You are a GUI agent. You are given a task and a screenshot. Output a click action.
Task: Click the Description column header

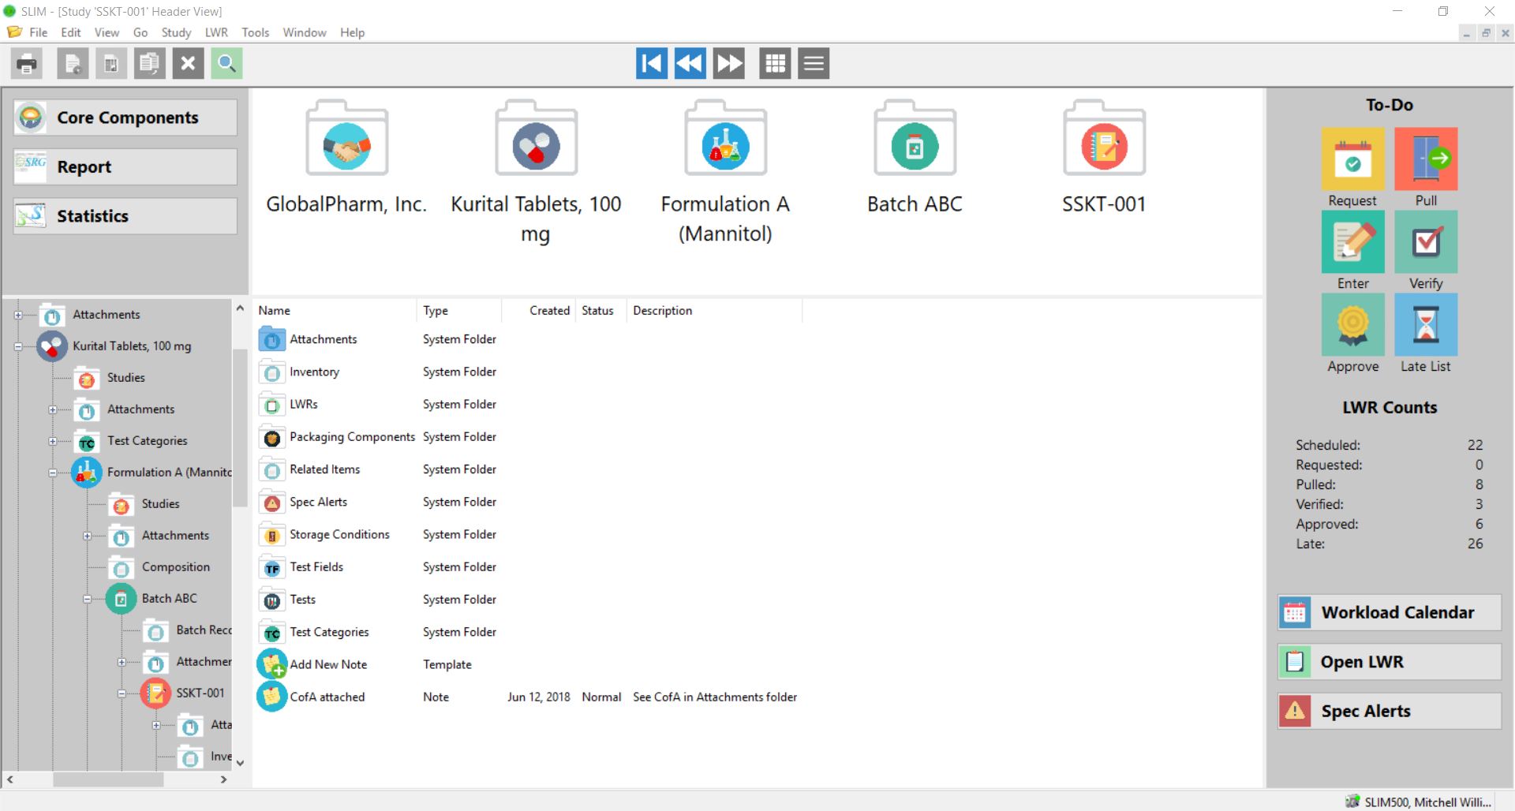(715, 311)
